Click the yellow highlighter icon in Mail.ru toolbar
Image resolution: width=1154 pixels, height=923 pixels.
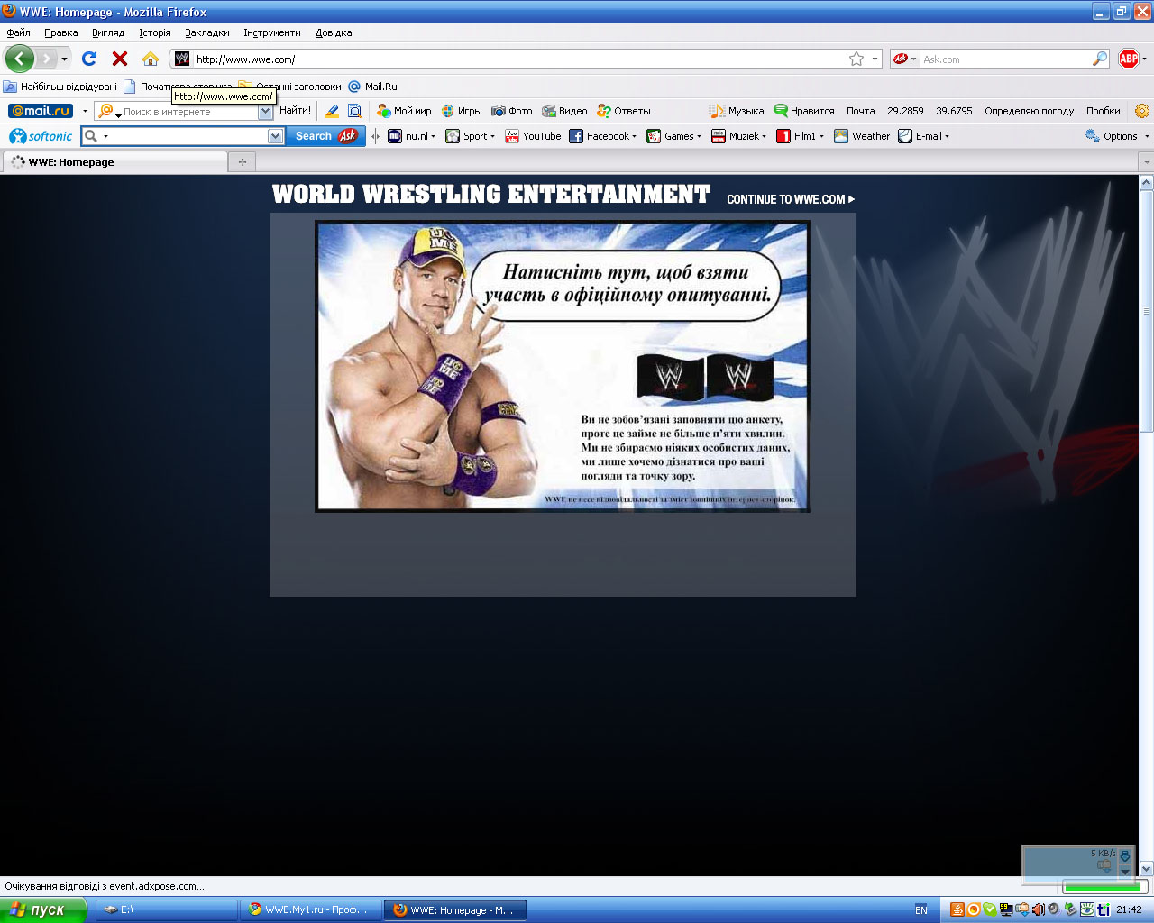coord(332,111)
